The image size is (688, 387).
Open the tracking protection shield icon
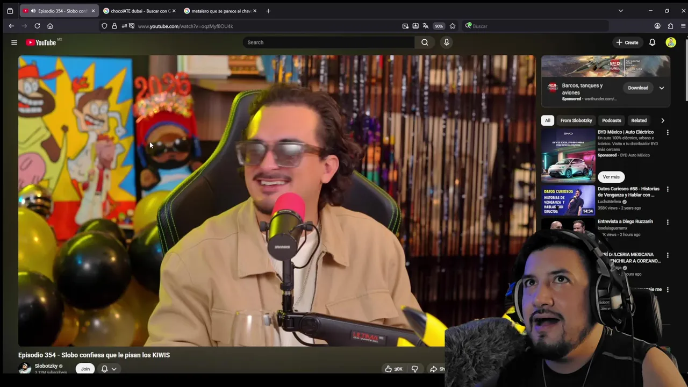click(104, 26)
